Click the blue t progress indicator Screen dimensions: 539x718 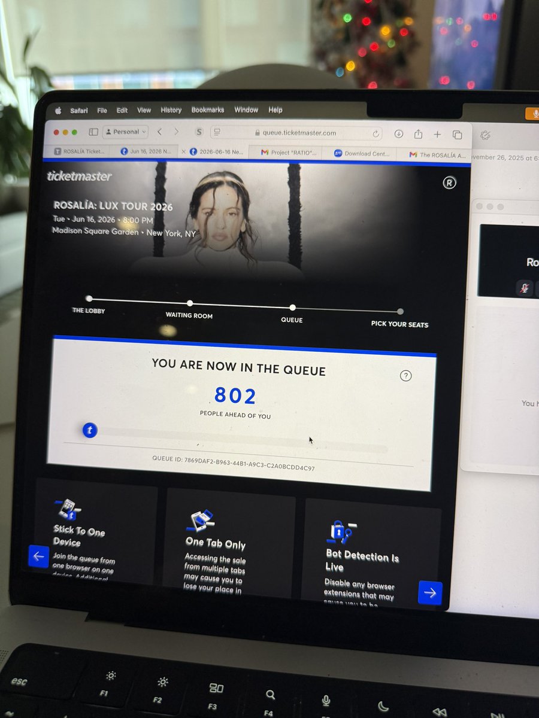point(89,430)
